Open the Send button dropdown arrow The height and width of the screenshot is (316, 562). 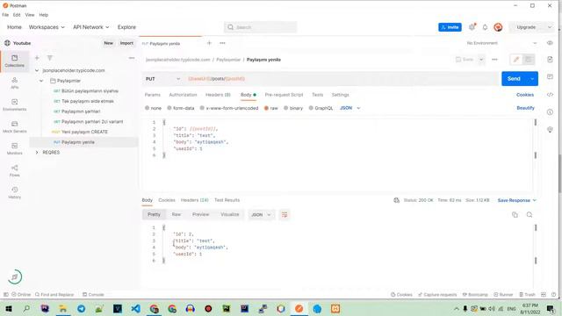[x=532, y=79]
